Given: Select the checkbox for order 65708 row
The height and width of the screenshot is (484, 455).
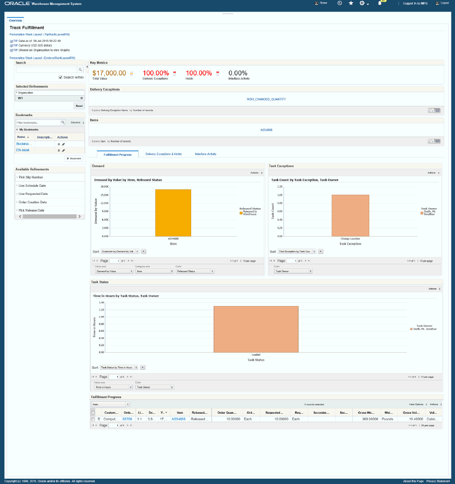Looking at the screenshot, I should click(x=93, y=419).
